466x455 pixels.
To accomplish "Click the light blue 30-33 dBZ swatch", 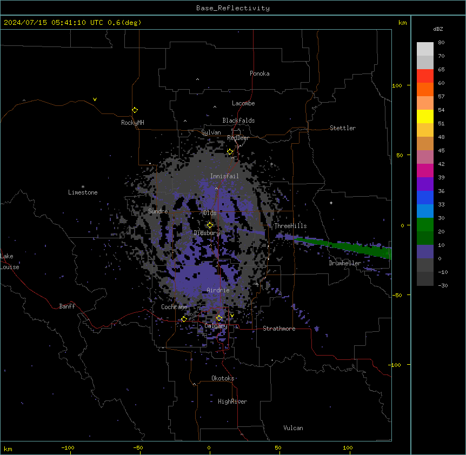I will pos(425,211).
